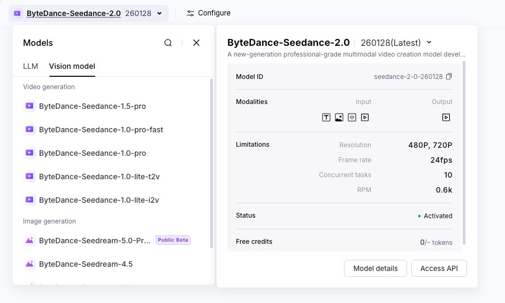Click the video icon of Seedance-1.0-lite-t2v

(x=29, y=176)
